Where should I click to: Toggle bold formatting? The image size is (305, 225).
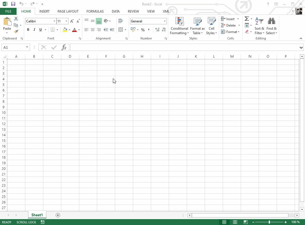(x=28, y=30)
